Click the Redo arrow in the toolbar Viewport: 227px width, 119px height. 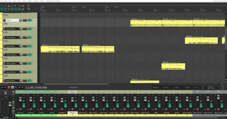19,6
